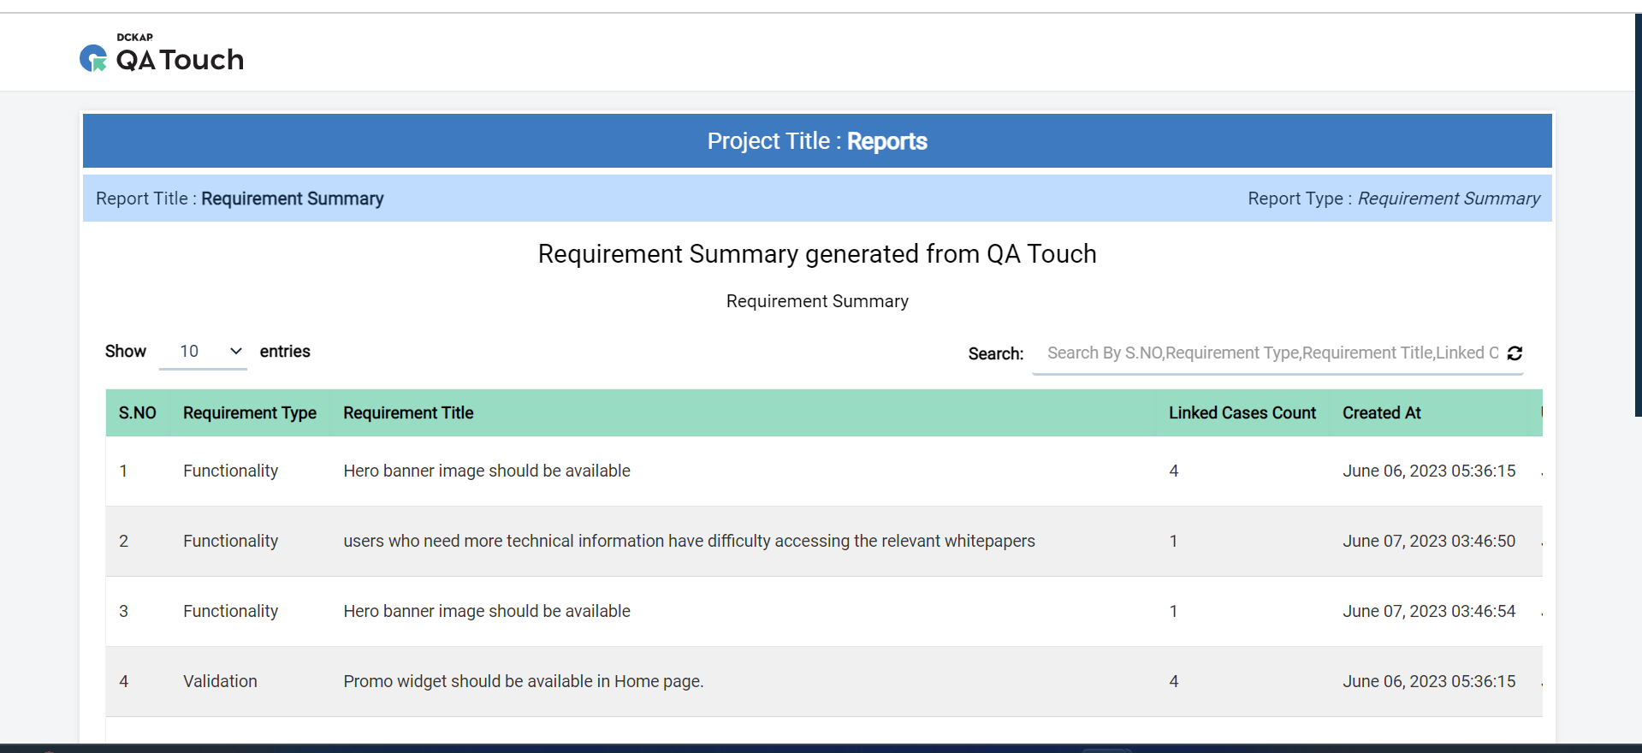Click 'Report Title : Requirement Summary' text
Image resolution: width=1642 pixels, height=753 pixels.
[240, 199]
